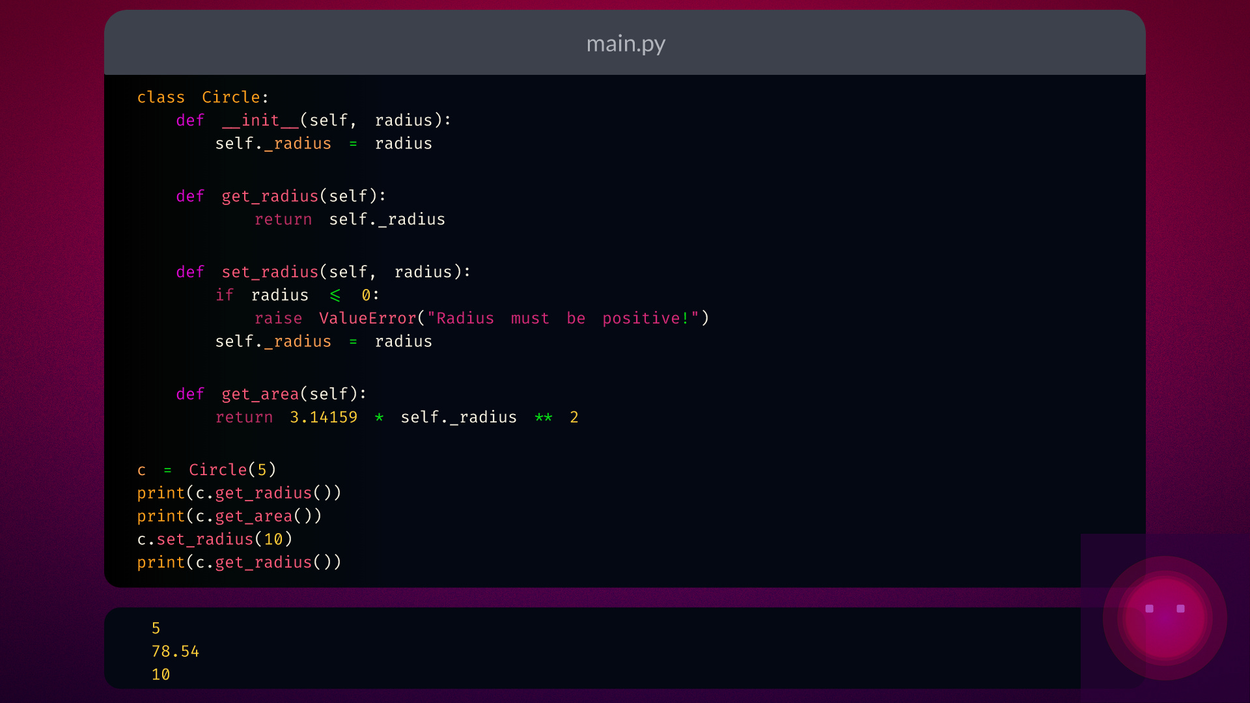
Task: Click the pink robot face avatar
Action: coord(1165,617)
